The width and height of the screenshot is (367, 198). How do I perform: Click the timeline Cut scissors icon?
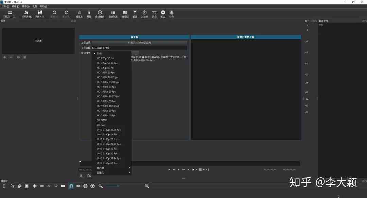tap(13, 186)
